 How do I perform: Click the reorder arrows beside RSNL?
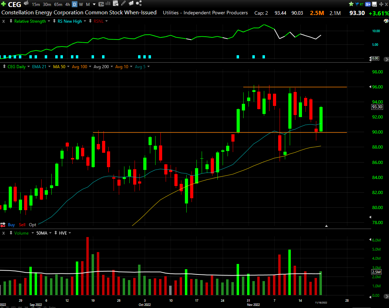click(90, 21)
